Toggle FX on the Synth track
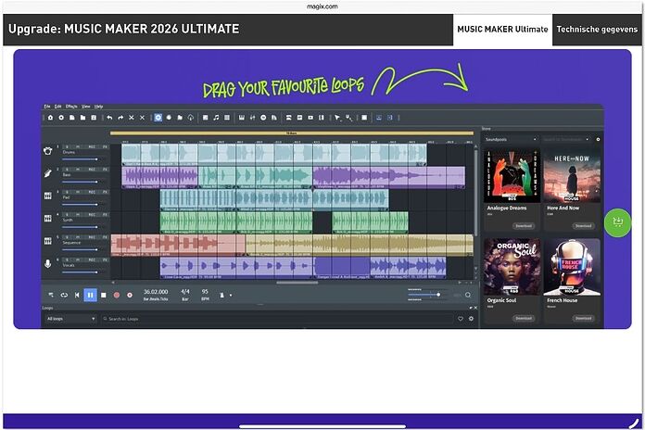 106,215
